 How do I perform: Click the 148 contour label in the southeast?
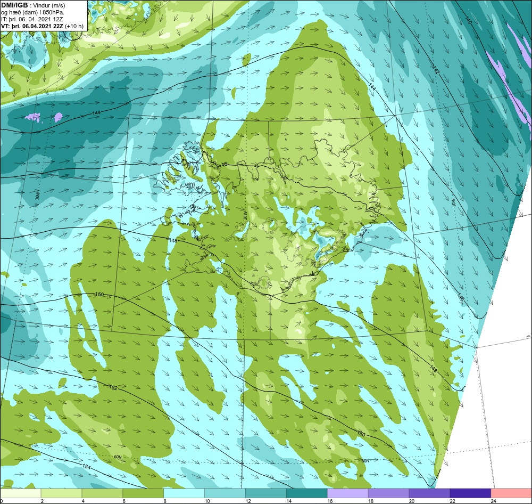434,369
